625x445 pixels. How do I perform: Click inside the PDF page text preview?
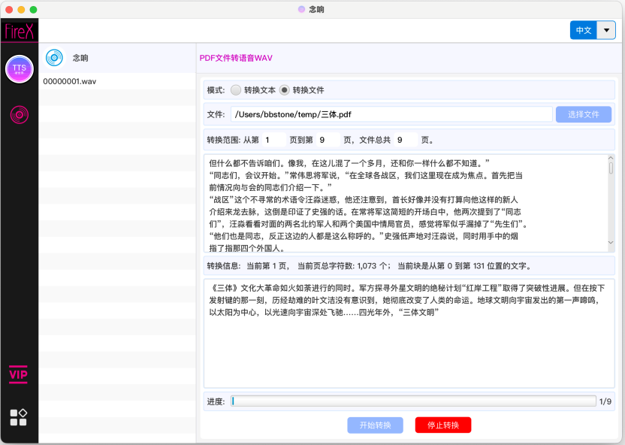406,203
